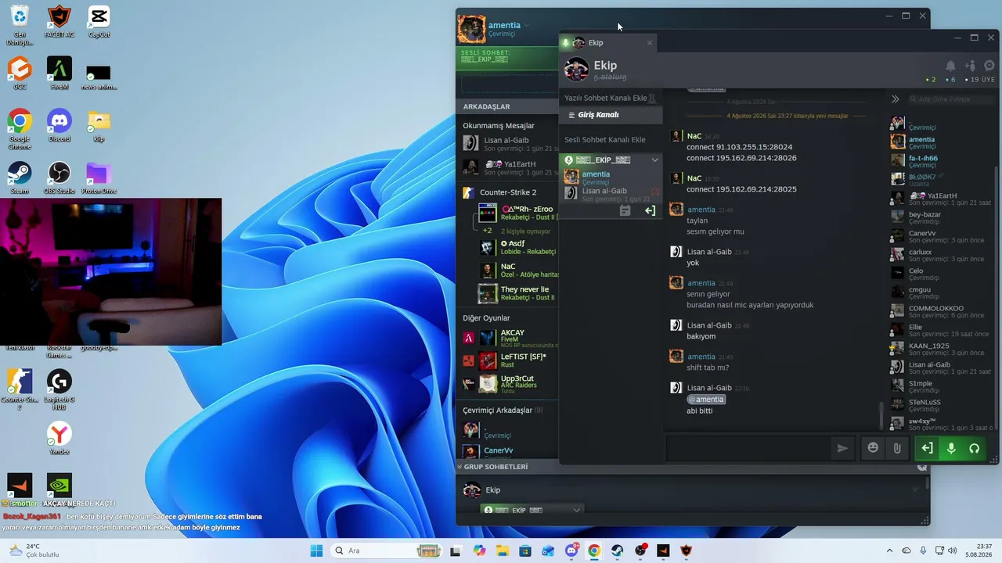Focus the chat message input box

tap(748, 448)
